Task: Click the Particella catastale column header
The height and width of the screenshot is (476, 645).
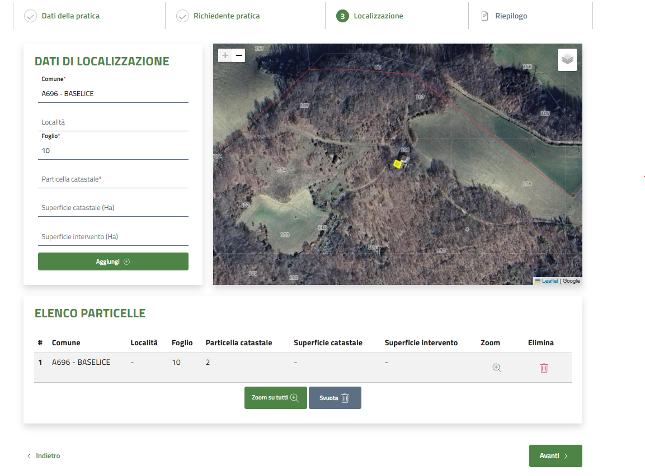Action: coord(238,342)
